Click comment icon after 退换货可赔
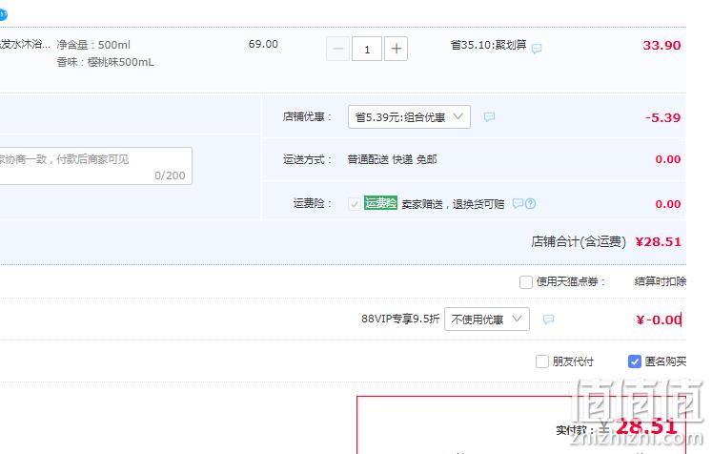 pyautogui.click(x=518, y=203)
